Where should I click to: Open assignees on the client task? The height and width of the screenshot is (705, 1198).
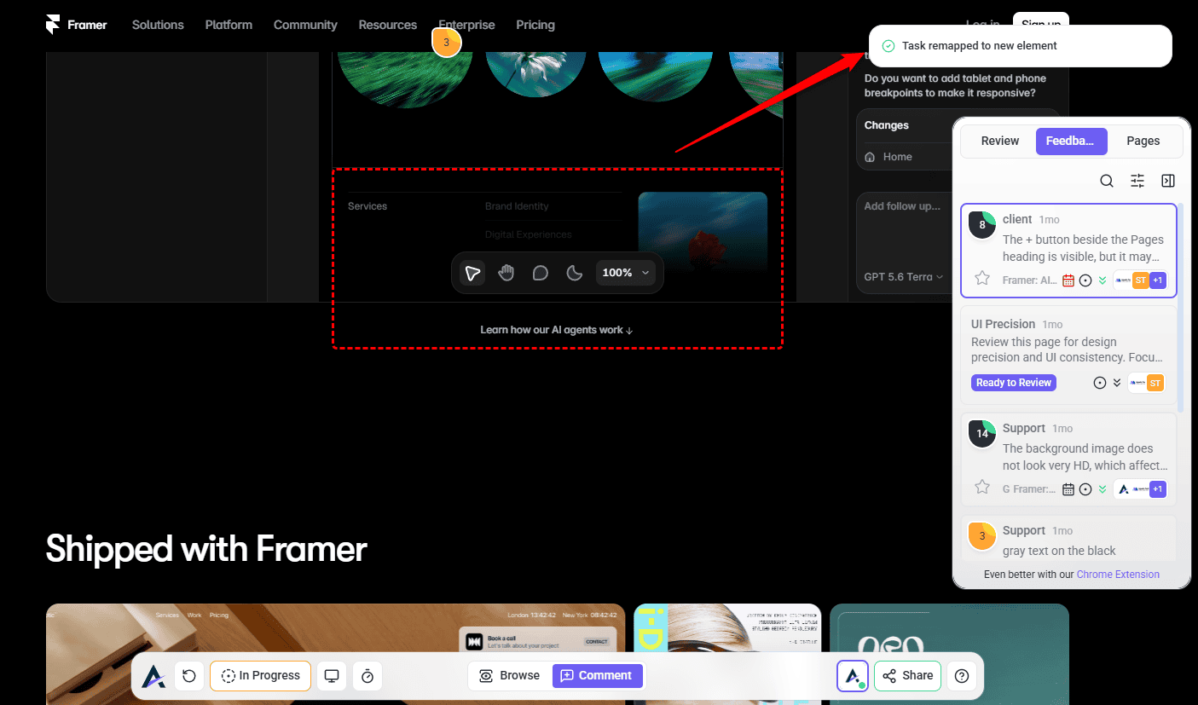(x=1140, y=280)
